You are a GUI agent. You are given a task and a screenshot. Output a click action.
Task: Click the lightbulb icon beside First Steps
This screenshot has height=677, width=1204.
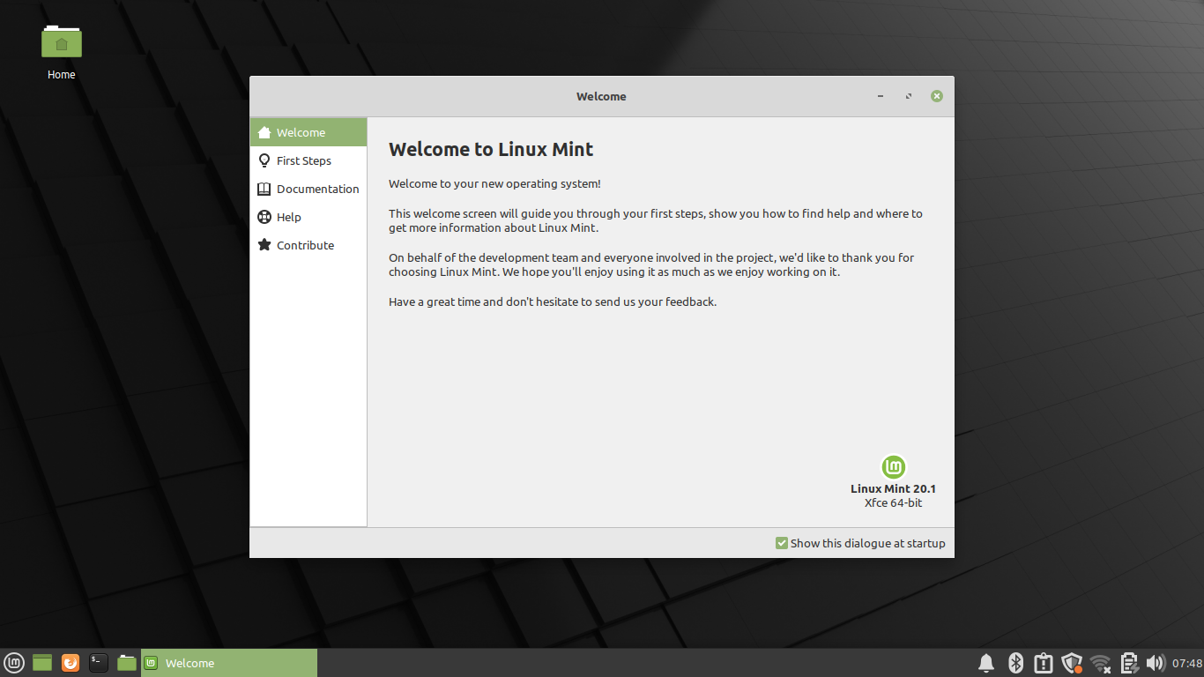click(x=264, y=160)
